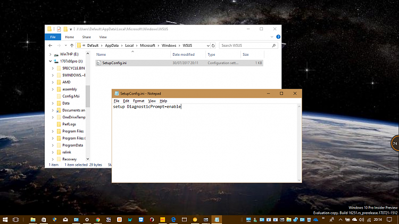This screenshot has width=399, height=224.
Task: Launch File Explorer from the taskbar
Action: [x=33, y=219]
